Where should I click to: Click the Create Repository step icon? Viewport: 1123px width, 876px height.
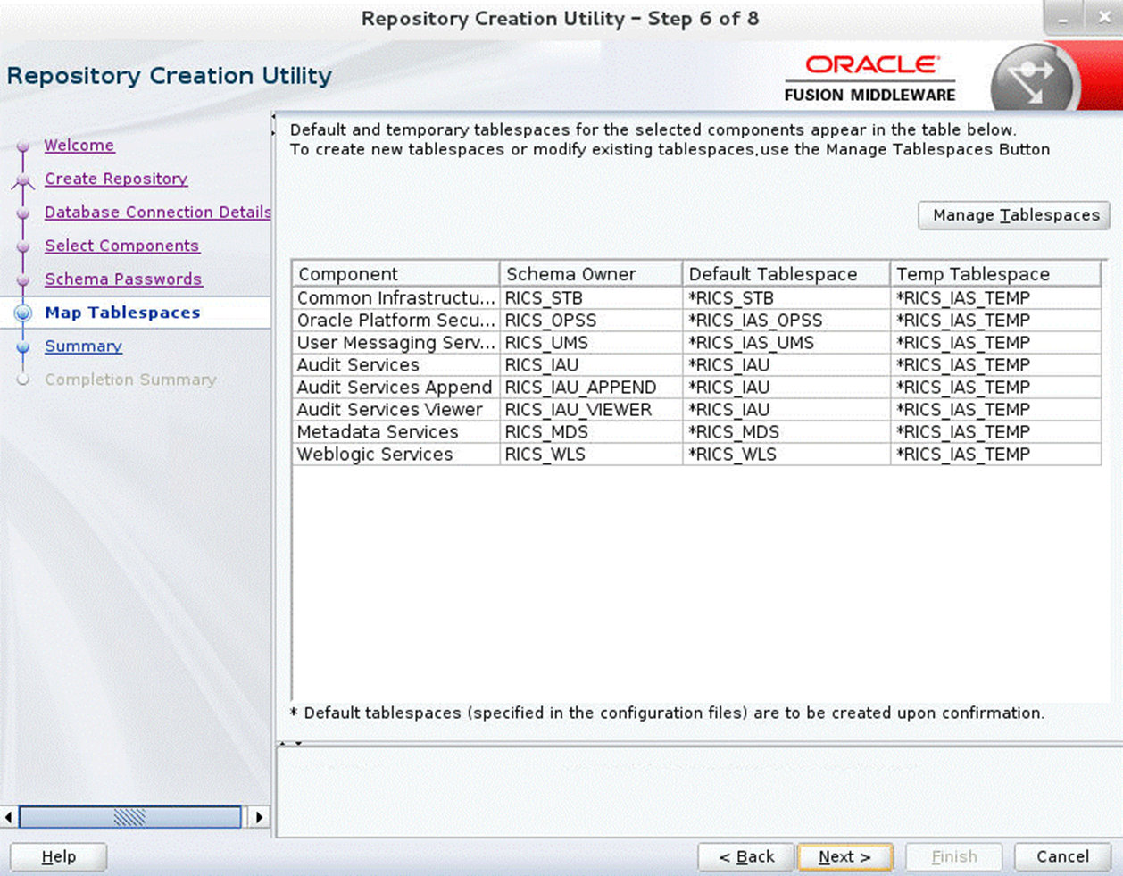pos(24,179)
